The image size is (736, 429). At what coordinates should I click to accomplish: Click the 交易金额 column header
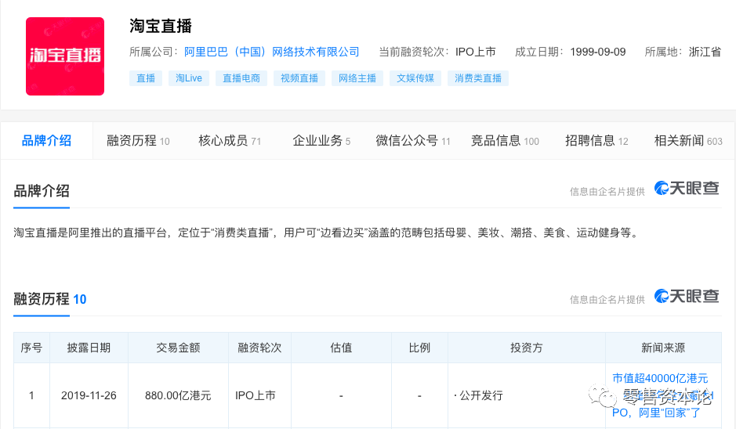coord(178,348)
